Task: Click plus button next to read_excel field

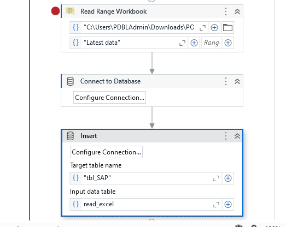Action: 228,204
